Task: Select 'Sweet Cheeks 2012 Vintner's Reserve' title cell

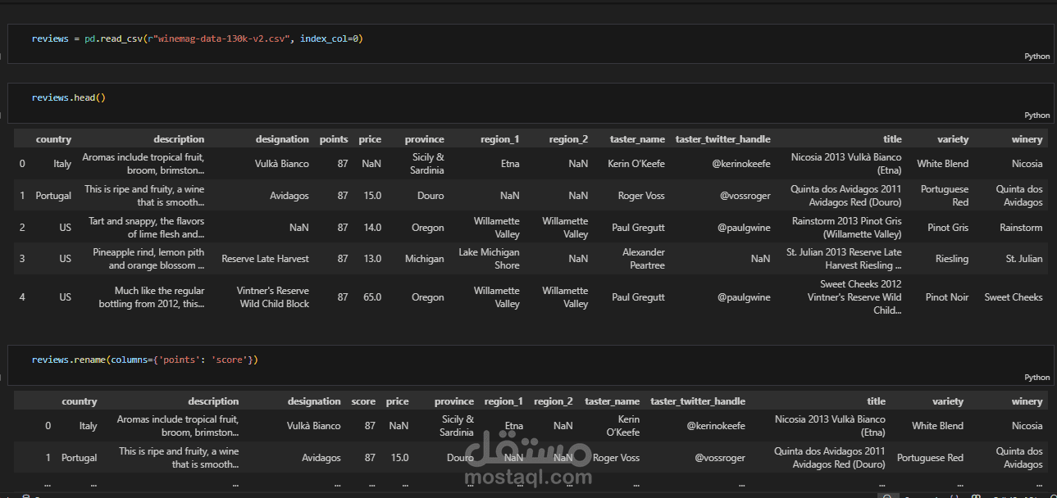Action: (x=854, y=297)
